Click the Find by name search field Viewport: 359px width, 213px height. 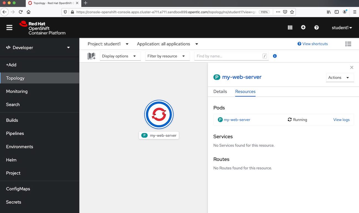pos(229,56)
